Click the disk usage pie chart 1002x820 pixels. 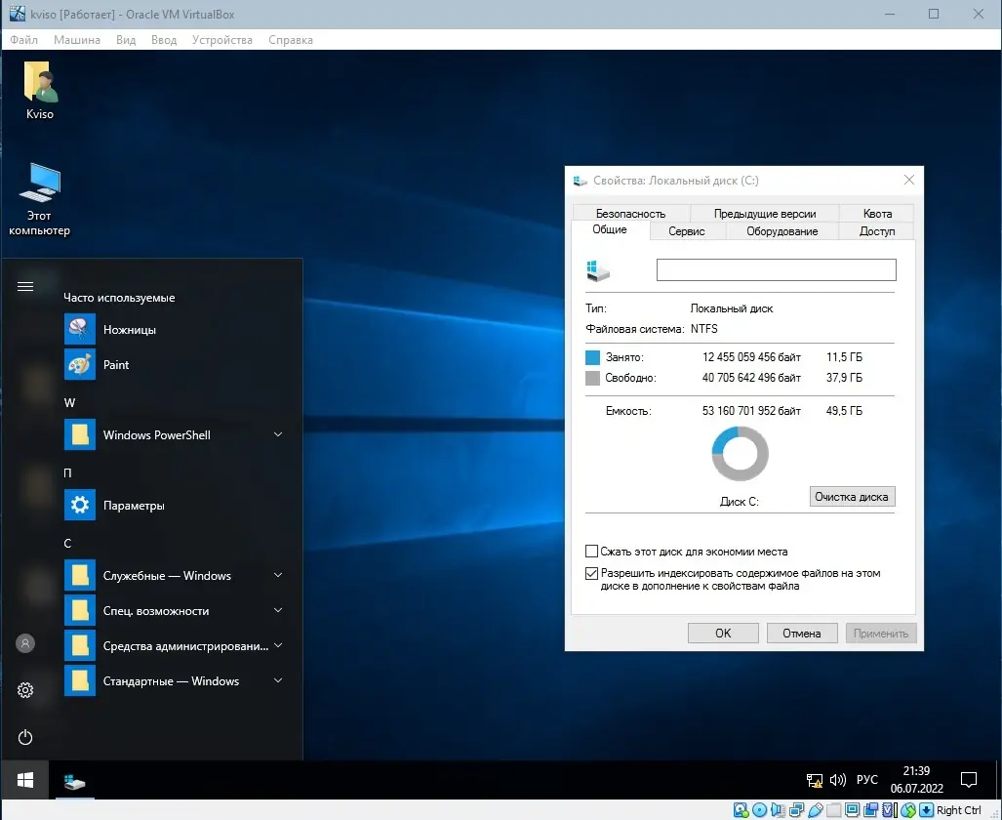point(740,453)
